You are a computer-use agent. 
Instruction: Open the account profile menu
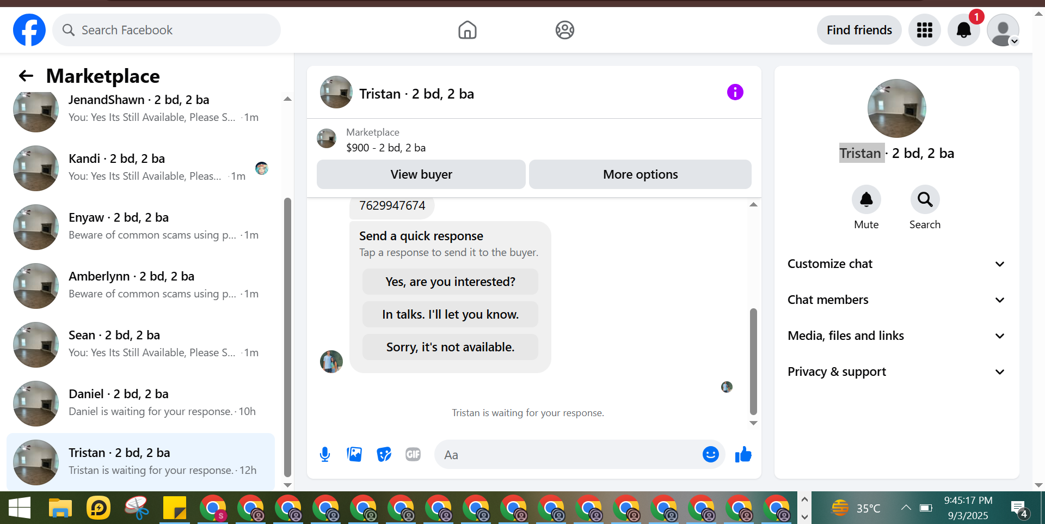coord(1003,30)
